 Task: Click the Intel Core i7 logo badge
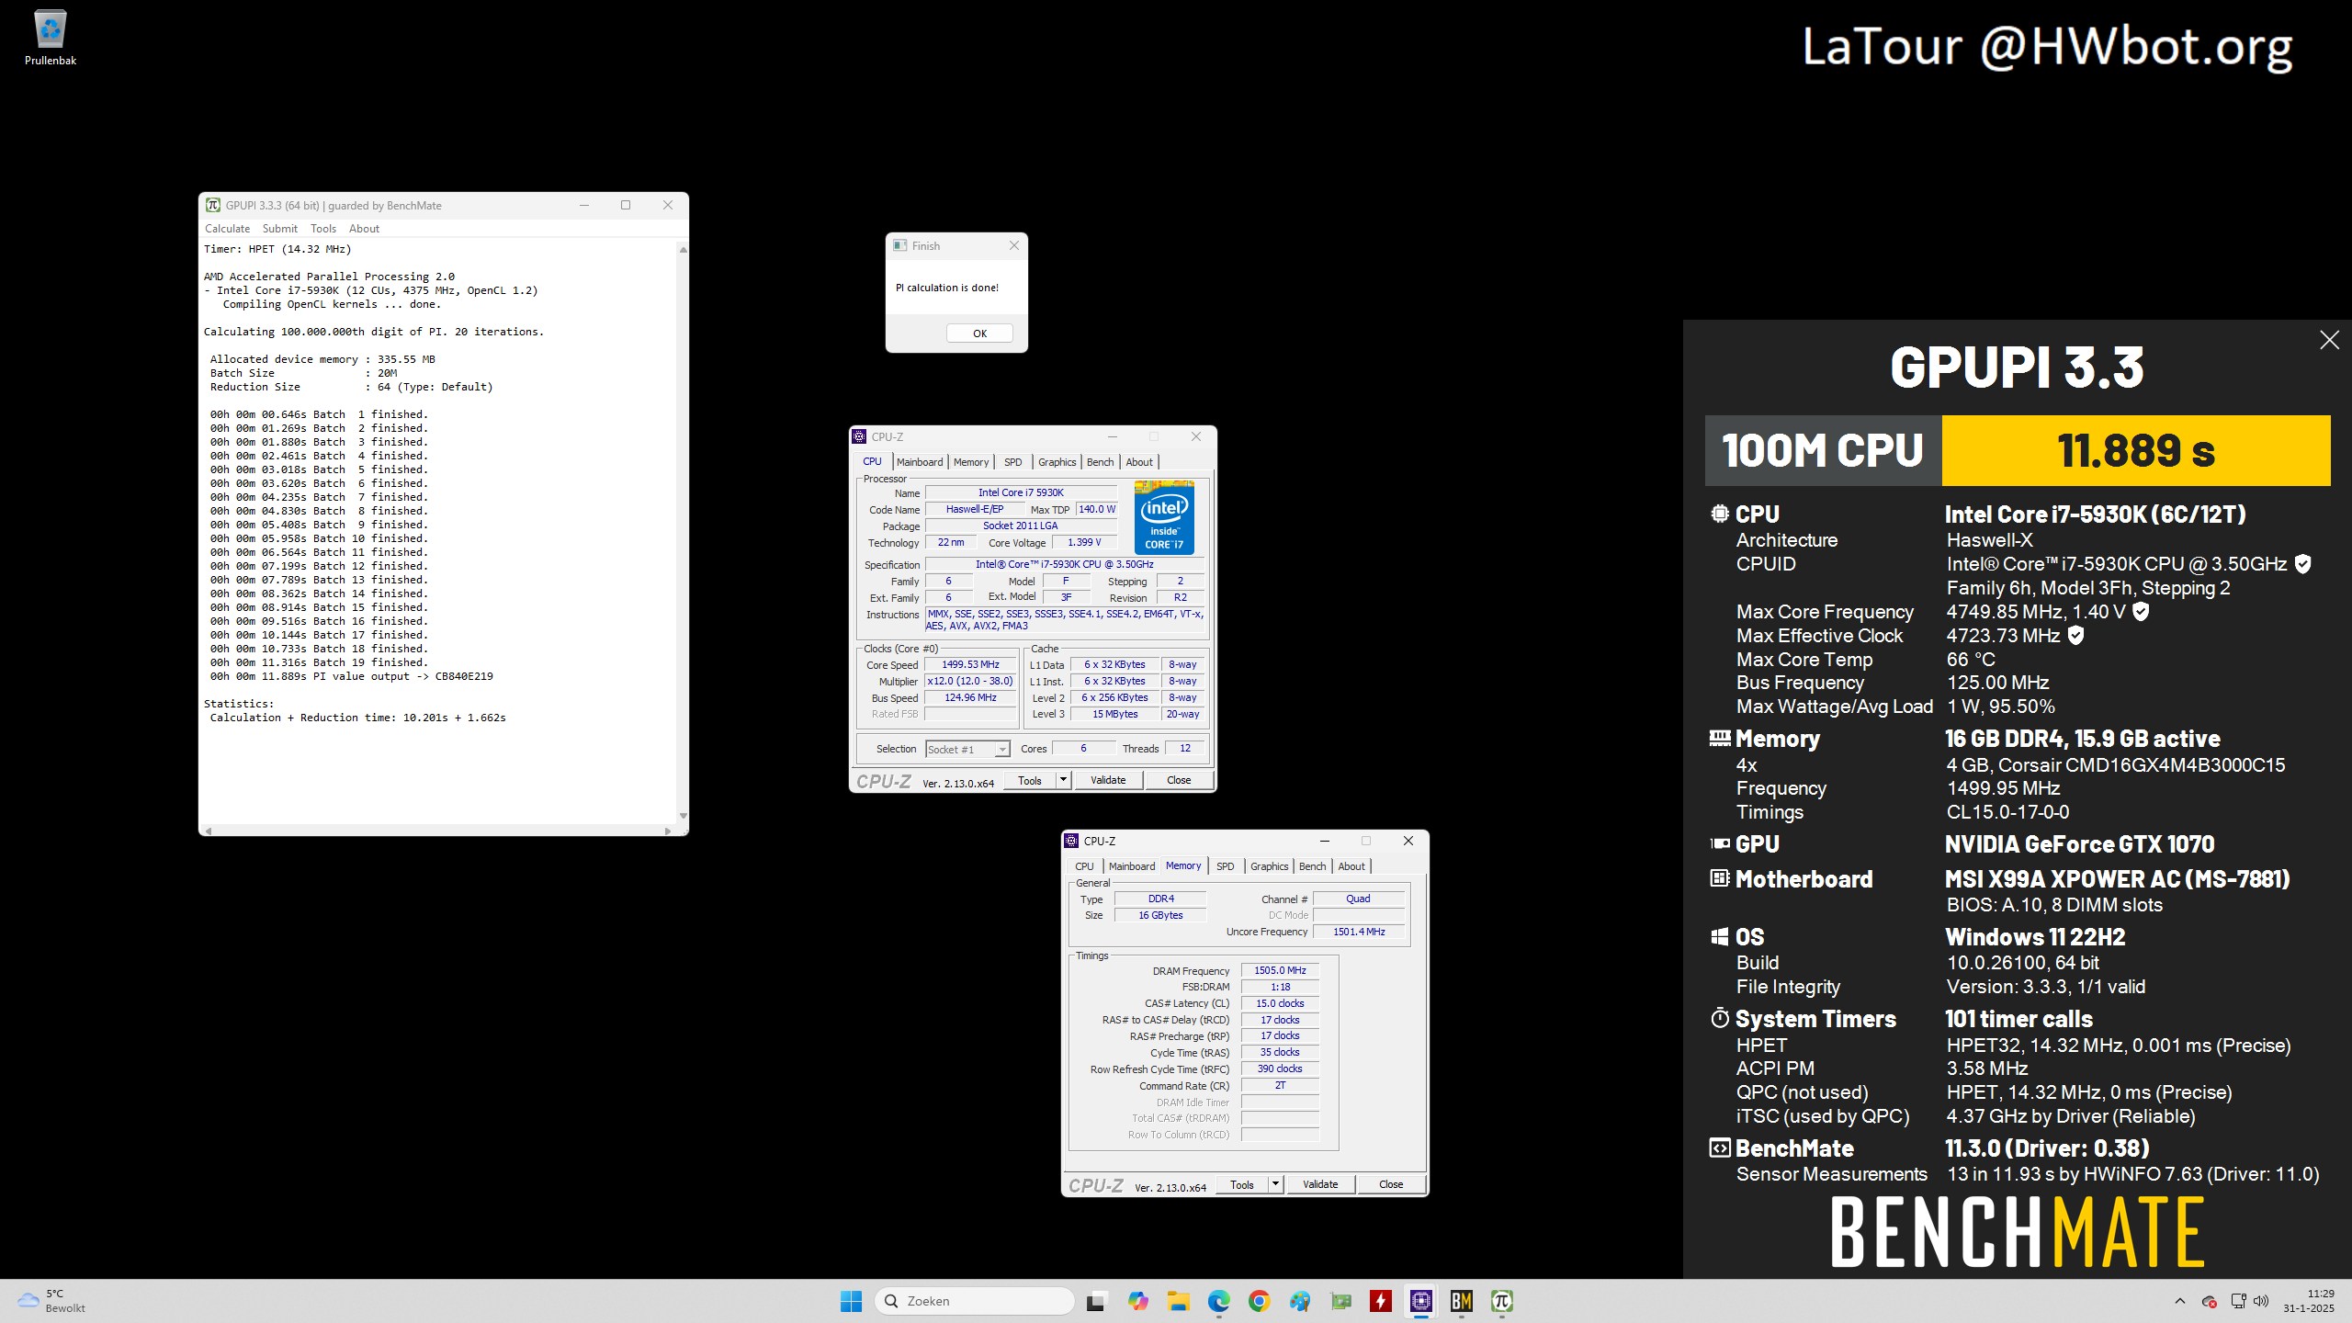1164,517
